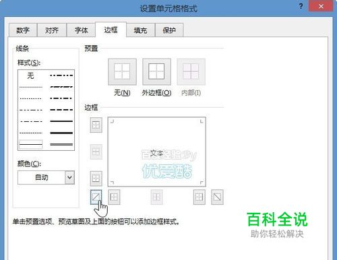Go to the 保护 tab
The width and height of the screenshot is (337, 260).
pos(169,30)
